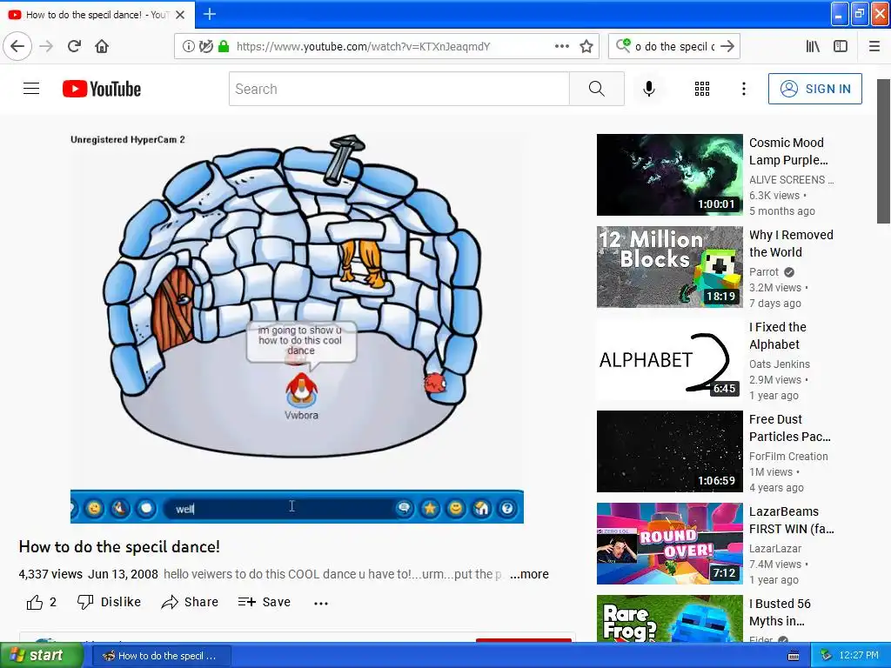Screen dimensions: 891x668
Task: Open the Free Dust Particles video thumbnail
Action: pos(669,451)
